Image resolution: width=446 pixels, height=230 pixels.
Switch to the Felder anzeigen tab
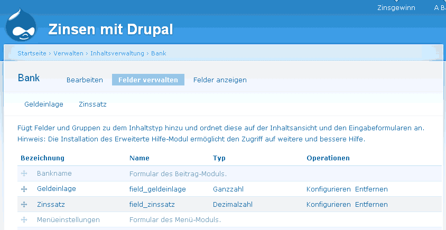click(x=220, y=80)
